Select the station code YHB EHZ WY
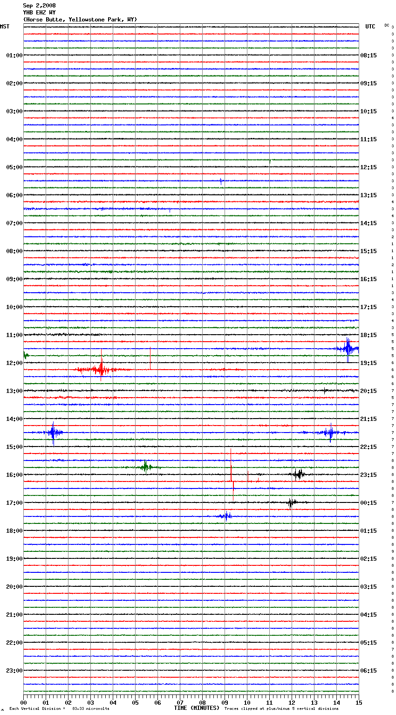The height and width of the screenshot is (715, 396). [39, 13]
